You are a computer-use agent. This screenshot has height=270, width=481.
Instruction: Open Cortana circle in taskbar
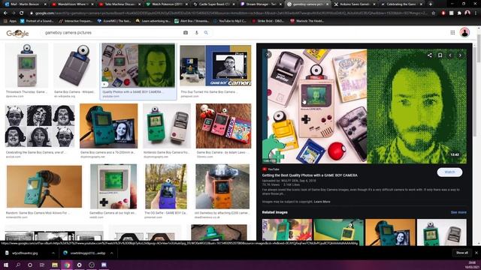coord(30,265)
